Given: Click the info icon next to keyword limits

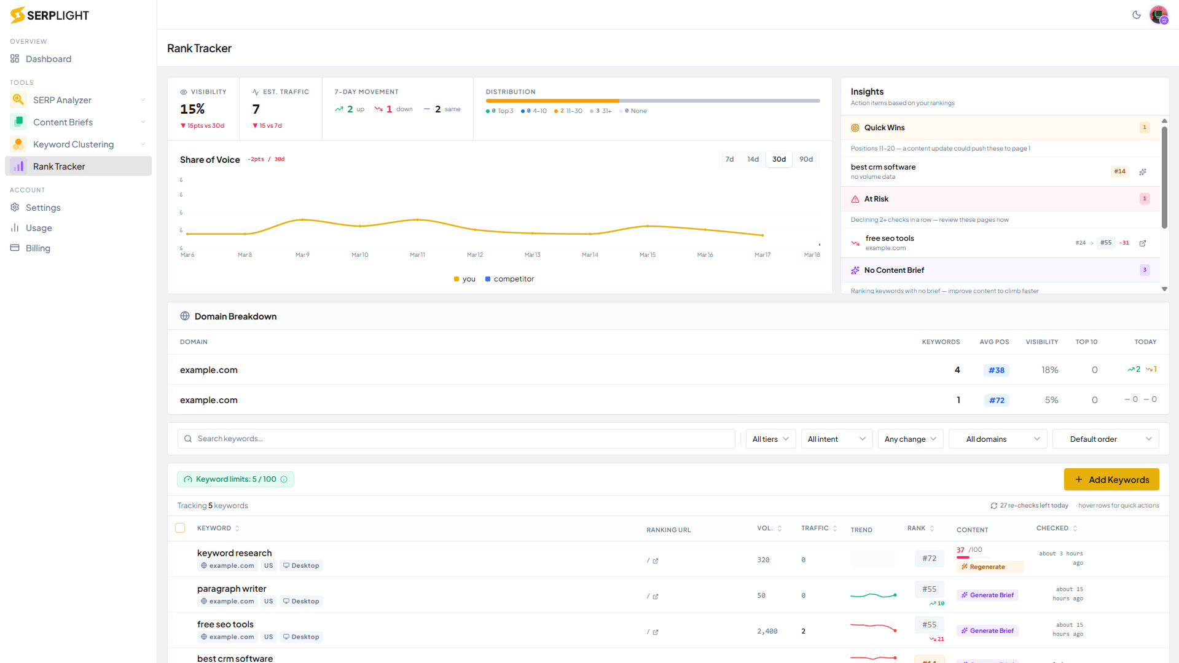Looking at the screenshot, I should pos(284,479).
